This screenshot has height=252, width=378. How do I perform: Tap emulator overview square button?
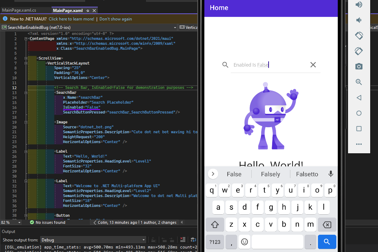click(x=359, y=129)
